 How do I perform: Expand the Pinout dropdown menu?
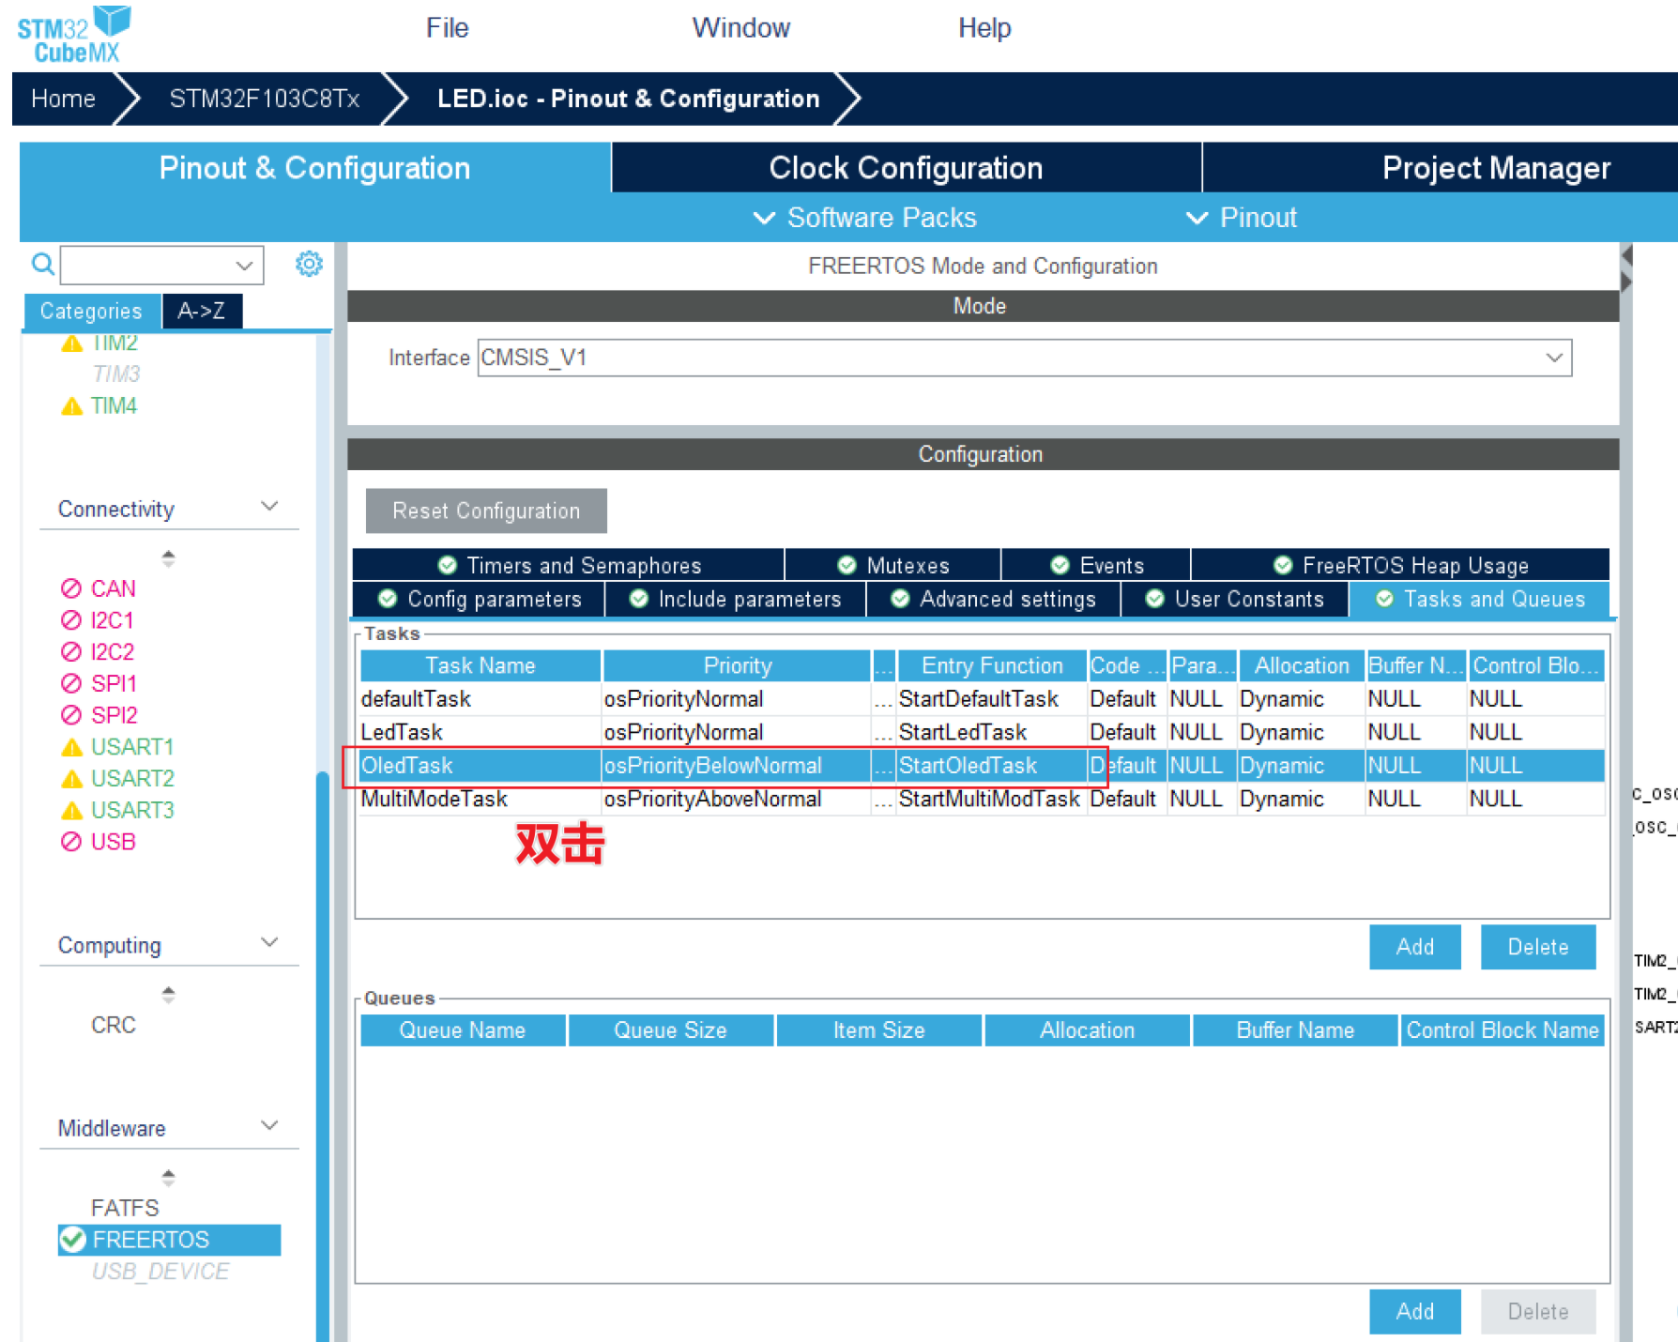[x=1242, y=218]
